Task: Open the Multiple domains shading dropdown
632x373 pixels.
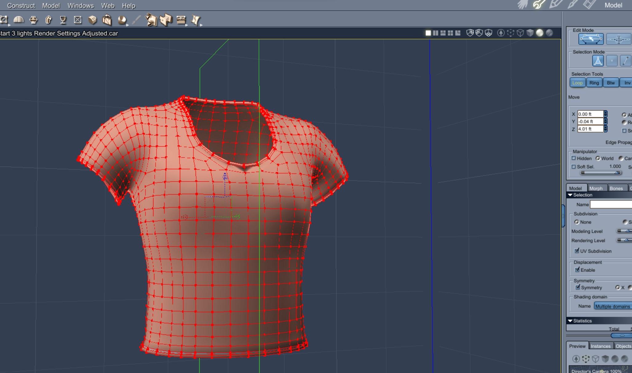Action: pos(612,306)
